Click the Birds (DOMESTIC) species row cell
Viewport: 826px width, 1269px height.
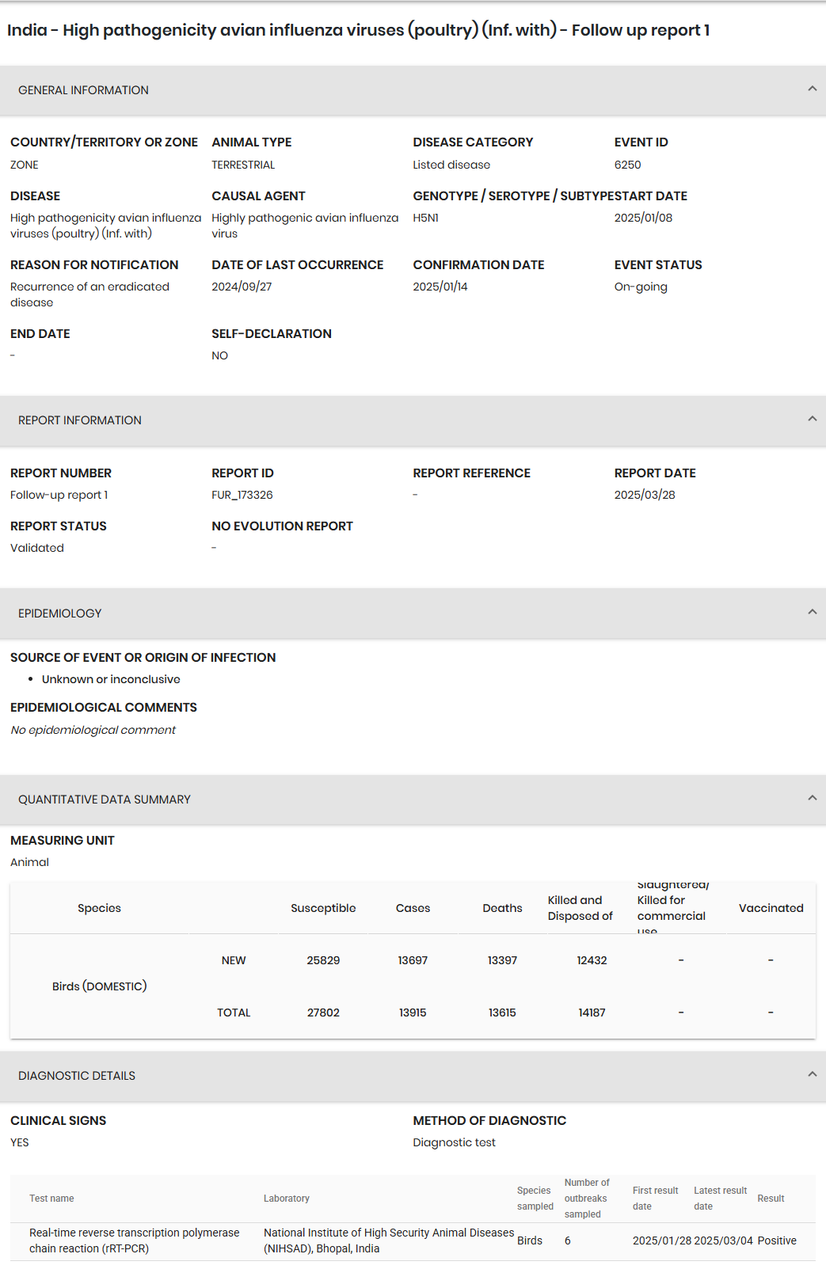[x=99, y=986]
